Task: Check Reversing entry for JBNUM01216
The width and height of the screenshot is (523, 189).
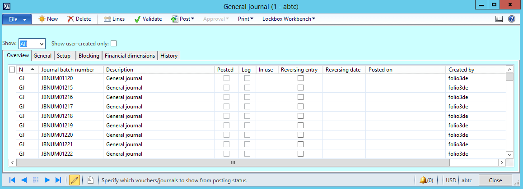Action: [x=300, y=97]
